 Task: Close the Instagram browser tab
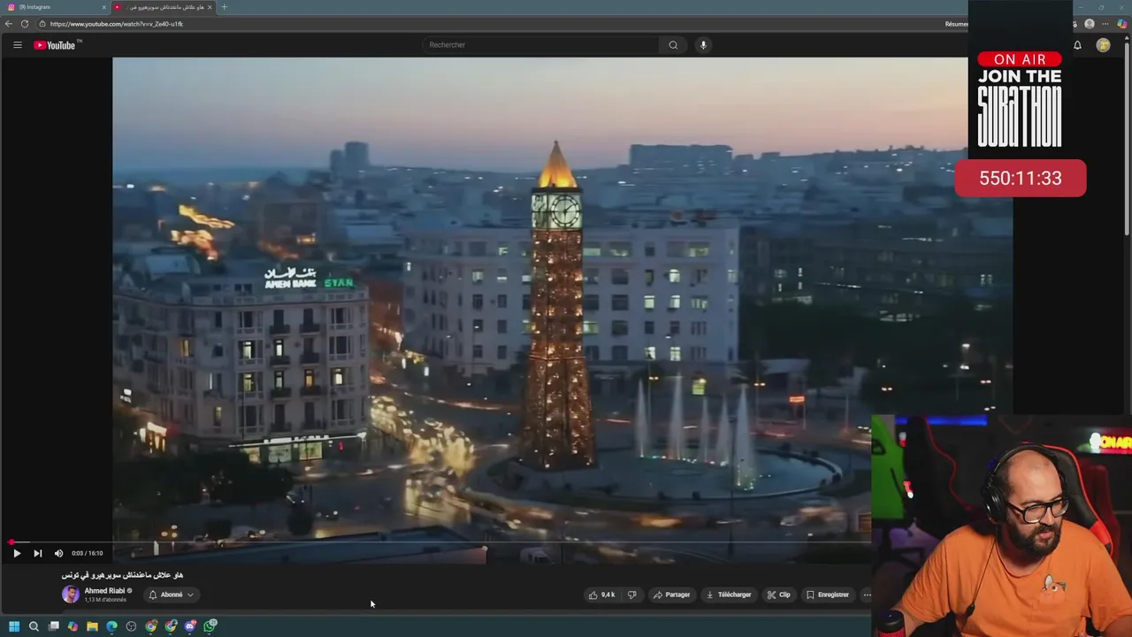coord(103,7)
